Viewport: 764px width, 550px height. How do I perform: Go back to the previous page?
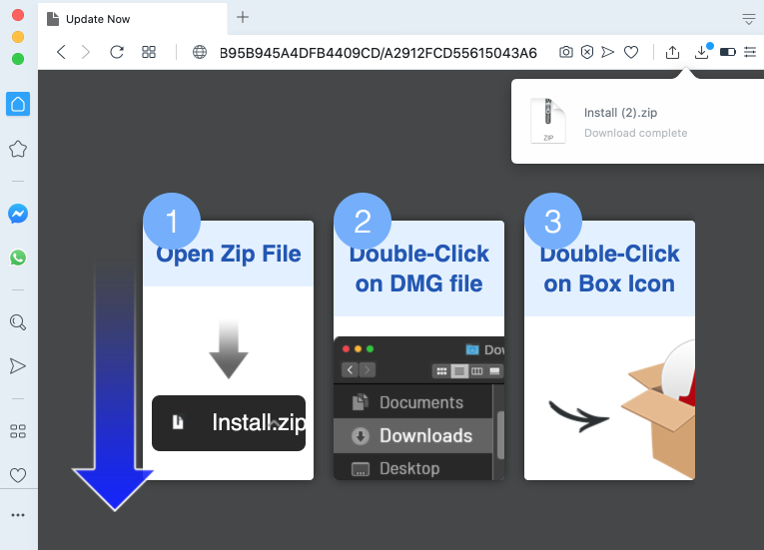pyautogui.click(x=61, y=52)
